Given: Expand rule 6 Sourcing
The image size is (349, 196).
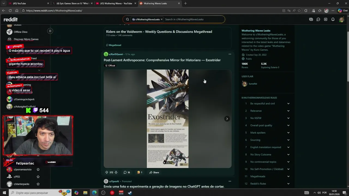Looking at the screenshot, I should (288, 140).
